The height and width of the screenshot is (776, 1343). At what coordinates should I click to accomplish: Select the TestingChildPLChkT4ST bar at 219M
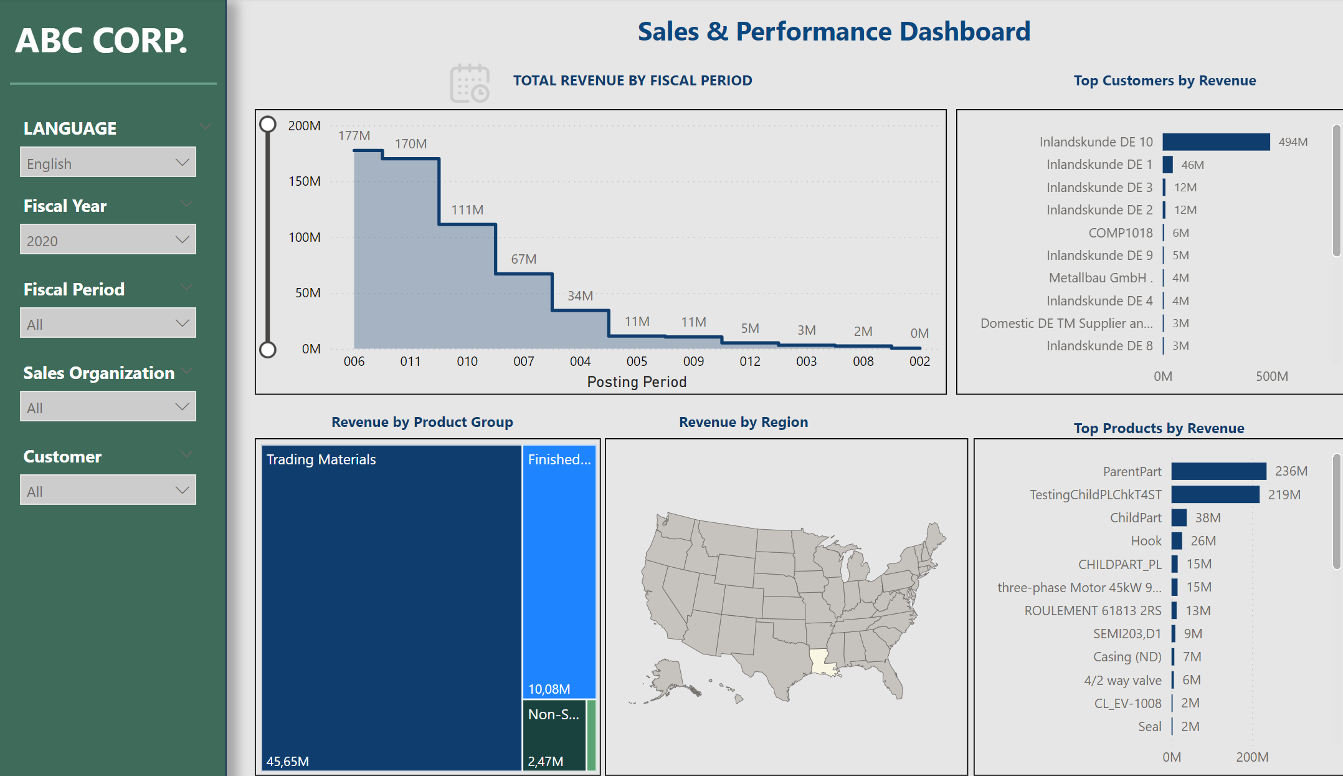pyautogui.click(x=1215, y=494)
